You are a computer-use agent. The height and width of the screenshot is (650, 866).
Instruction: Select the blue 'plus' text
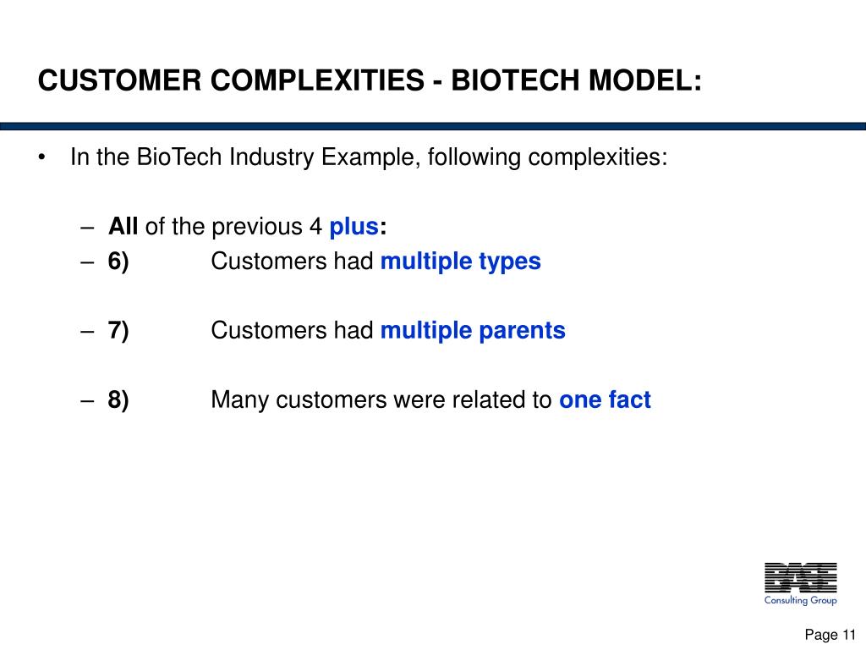pos(354,227)
